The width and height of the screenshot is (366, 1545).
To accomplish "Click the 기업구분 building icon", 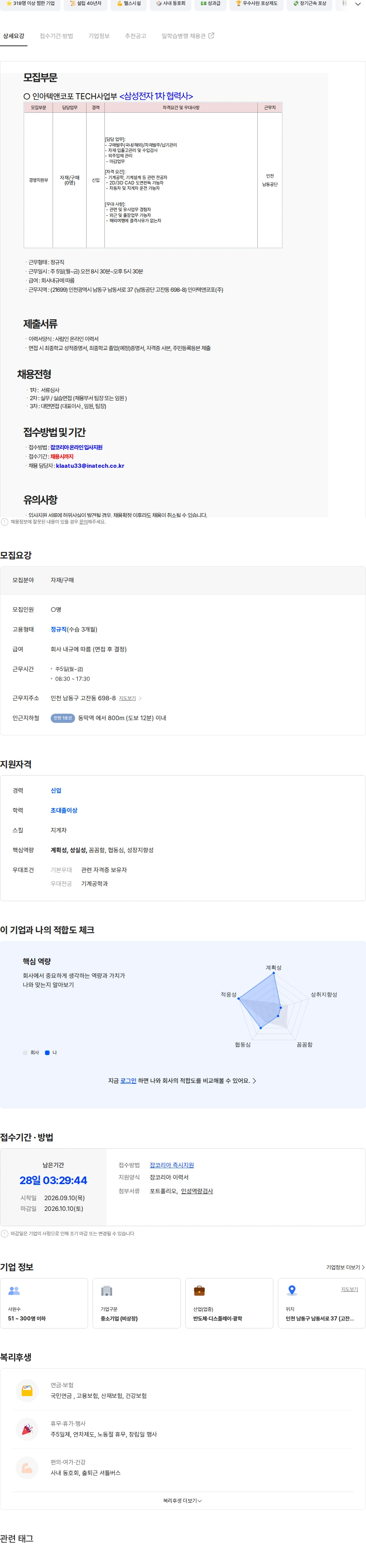I will pos(107,1290).
